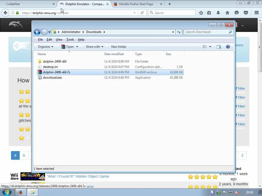Click Explorer's Back navigation arrow
The height and width of the screenshot is (196, 262).
point(37,32)
